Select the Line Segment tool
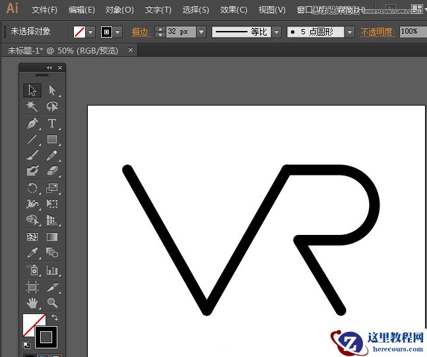 [x=32, y=139]
